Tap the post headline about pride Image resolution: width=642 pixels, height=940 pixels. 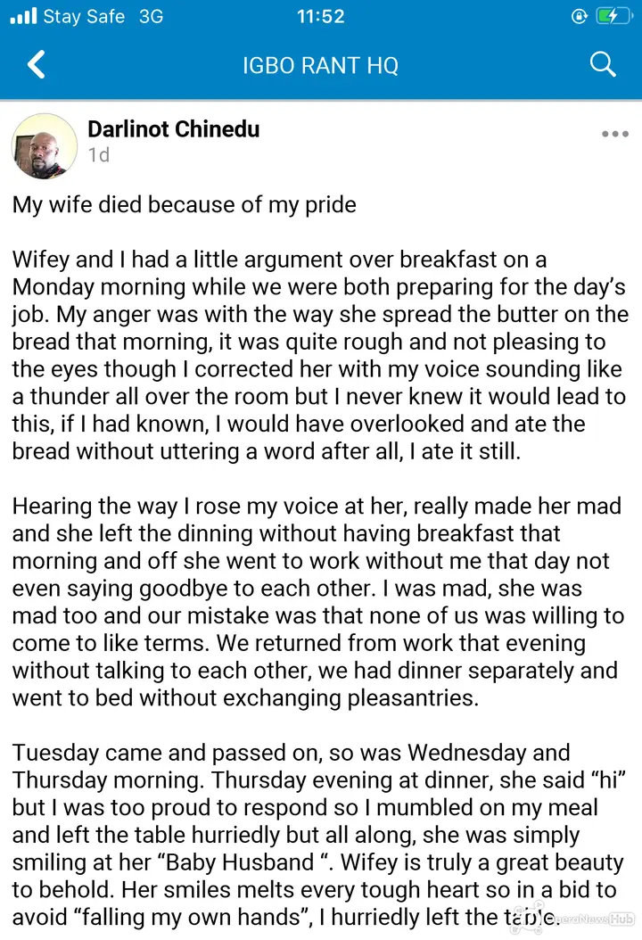click(x=185, y=205)
